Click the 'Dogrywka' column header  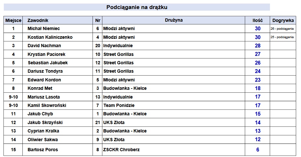coord(282,20)
